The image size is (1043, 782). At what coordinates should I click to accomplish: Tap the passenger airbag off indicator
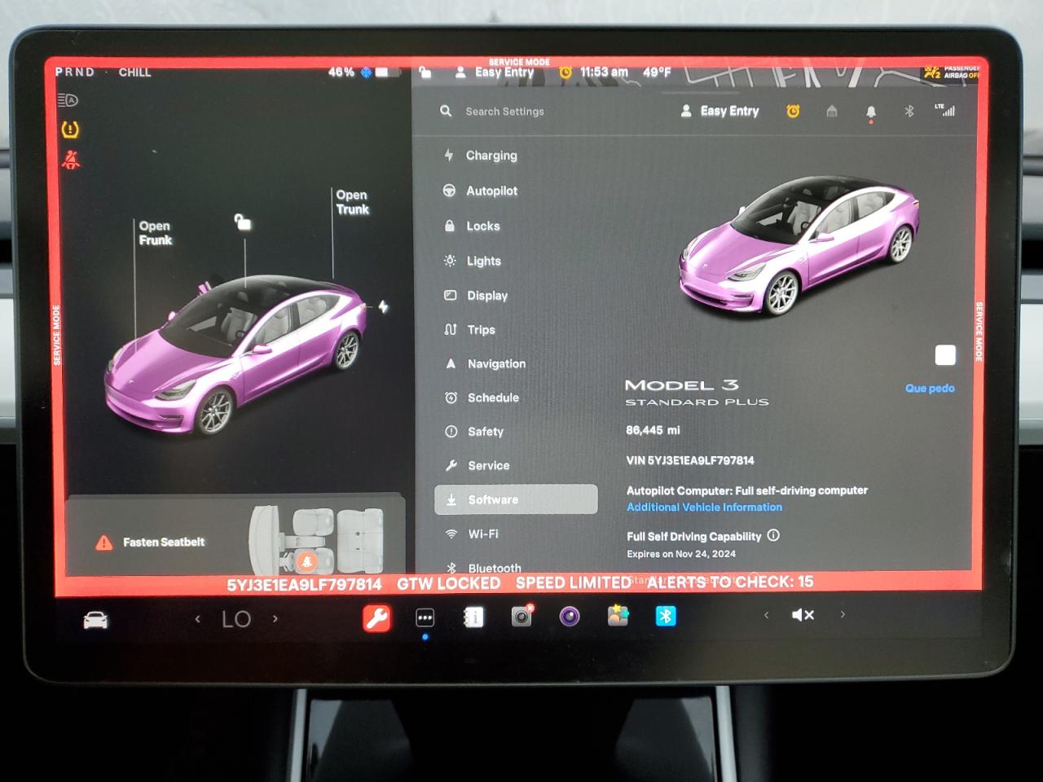pyautogui.click(x=951, y=72)
